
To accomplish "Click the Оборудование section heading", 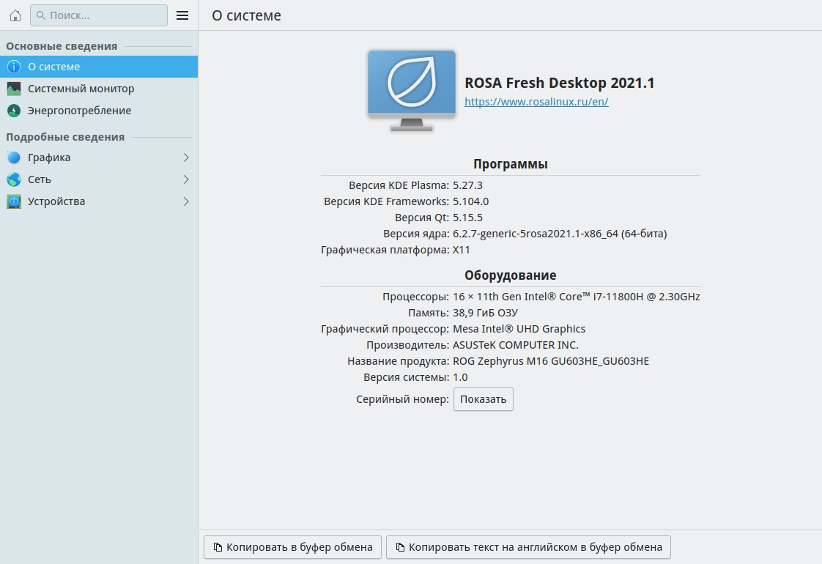I will tap(511, 275).
